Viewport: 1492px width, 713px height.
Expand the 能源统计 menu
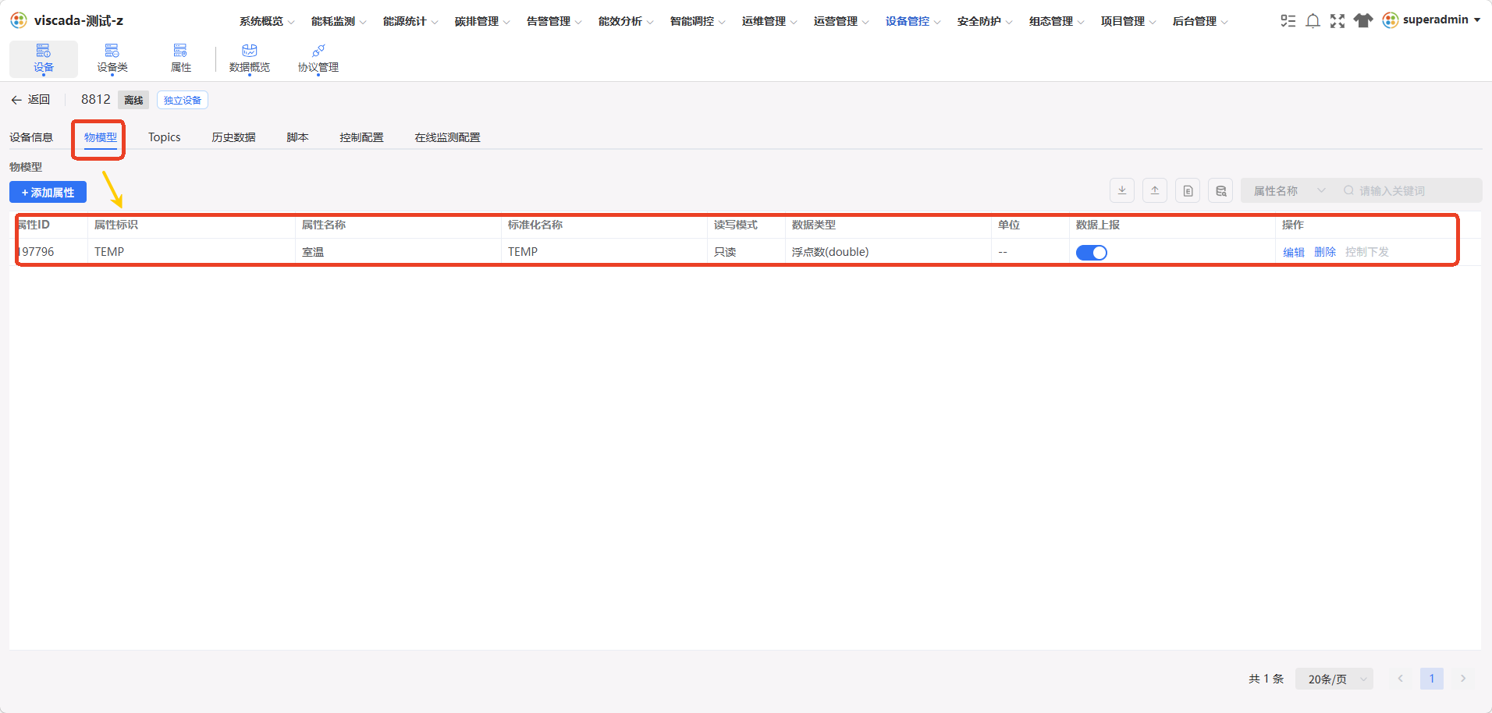(410, 21)
